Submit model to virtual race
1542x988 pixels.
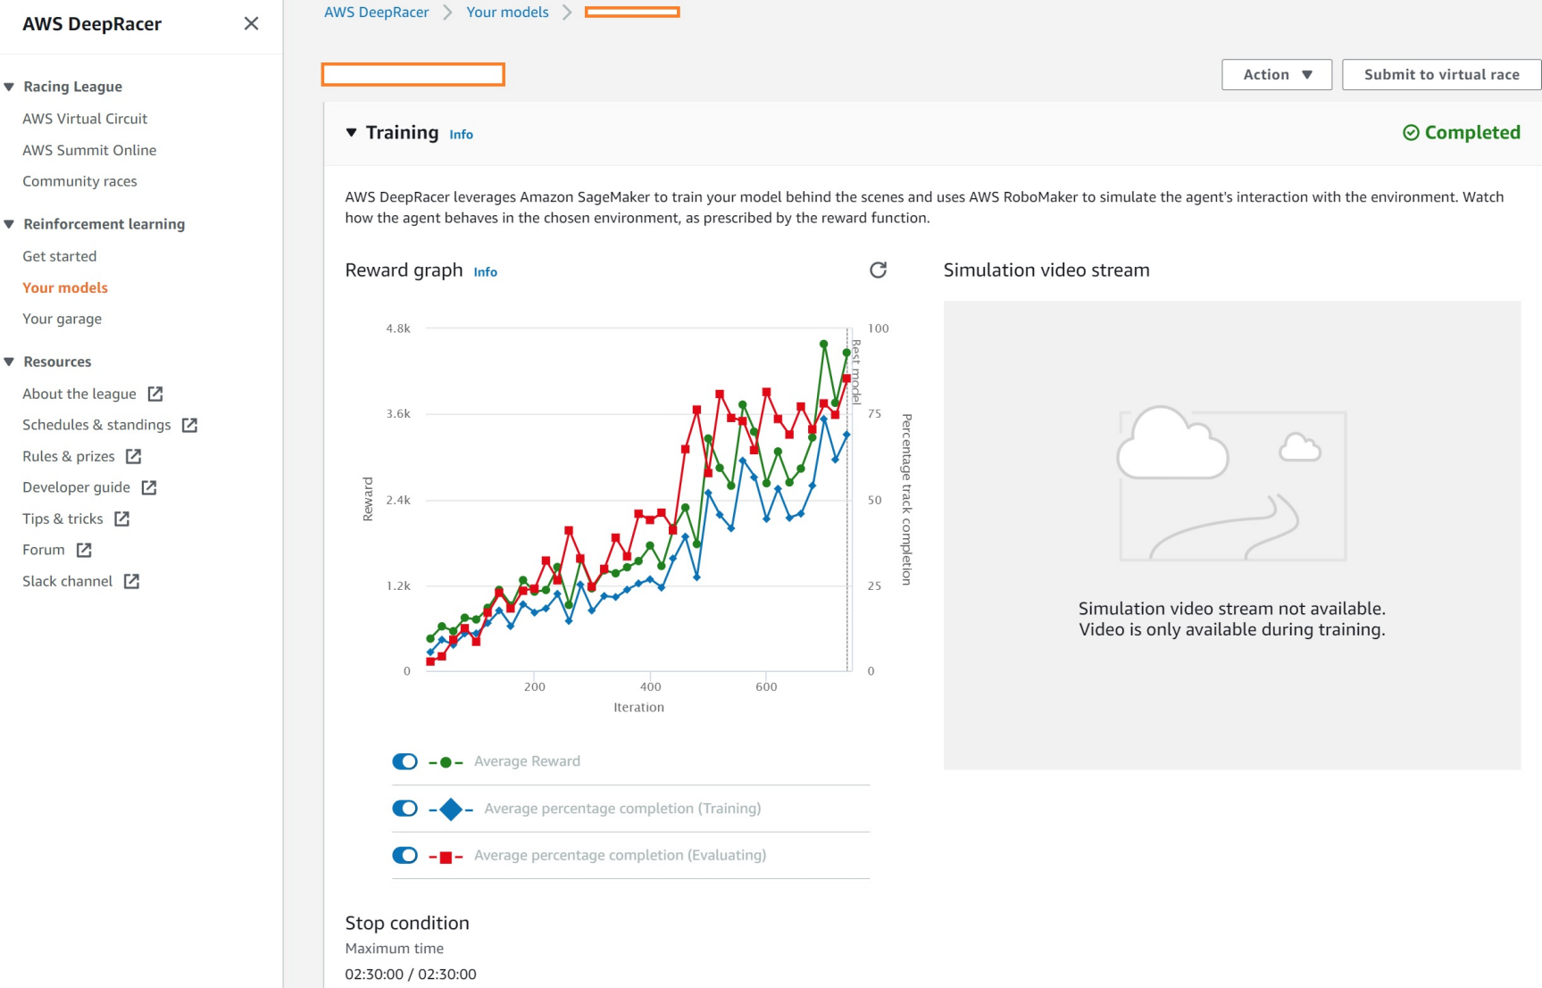[1441, 75]
